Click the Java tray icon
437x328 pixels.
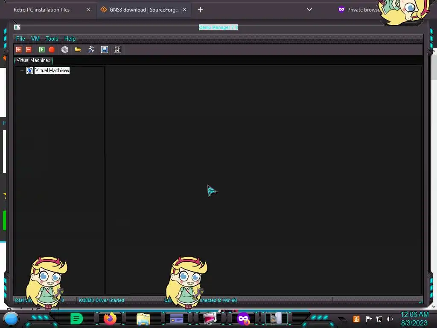[356, 319]
